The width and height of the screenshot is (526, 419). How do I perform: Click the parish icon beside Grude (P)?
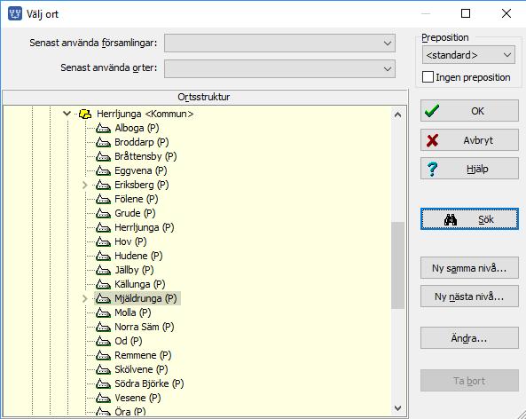click(x=103, y=213)
